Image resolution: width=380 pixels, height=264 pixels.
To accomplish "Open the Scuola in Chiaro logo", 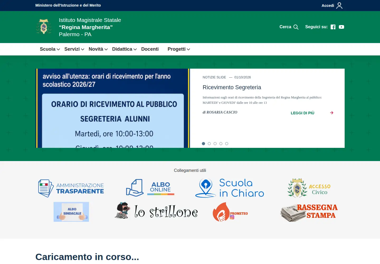I will coord(230,188).
